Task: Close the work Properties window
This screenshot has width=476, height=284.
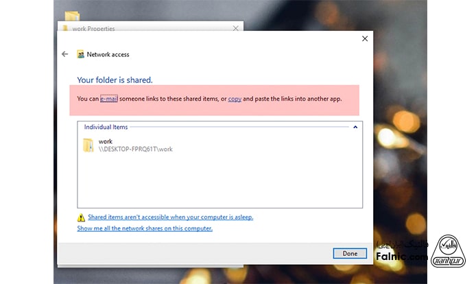Action: click(x=236, y=29)
